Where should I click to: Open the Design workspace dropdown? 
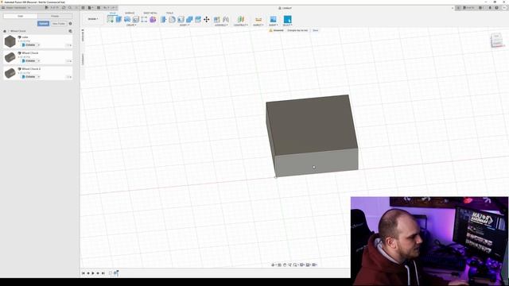point(92,19)
